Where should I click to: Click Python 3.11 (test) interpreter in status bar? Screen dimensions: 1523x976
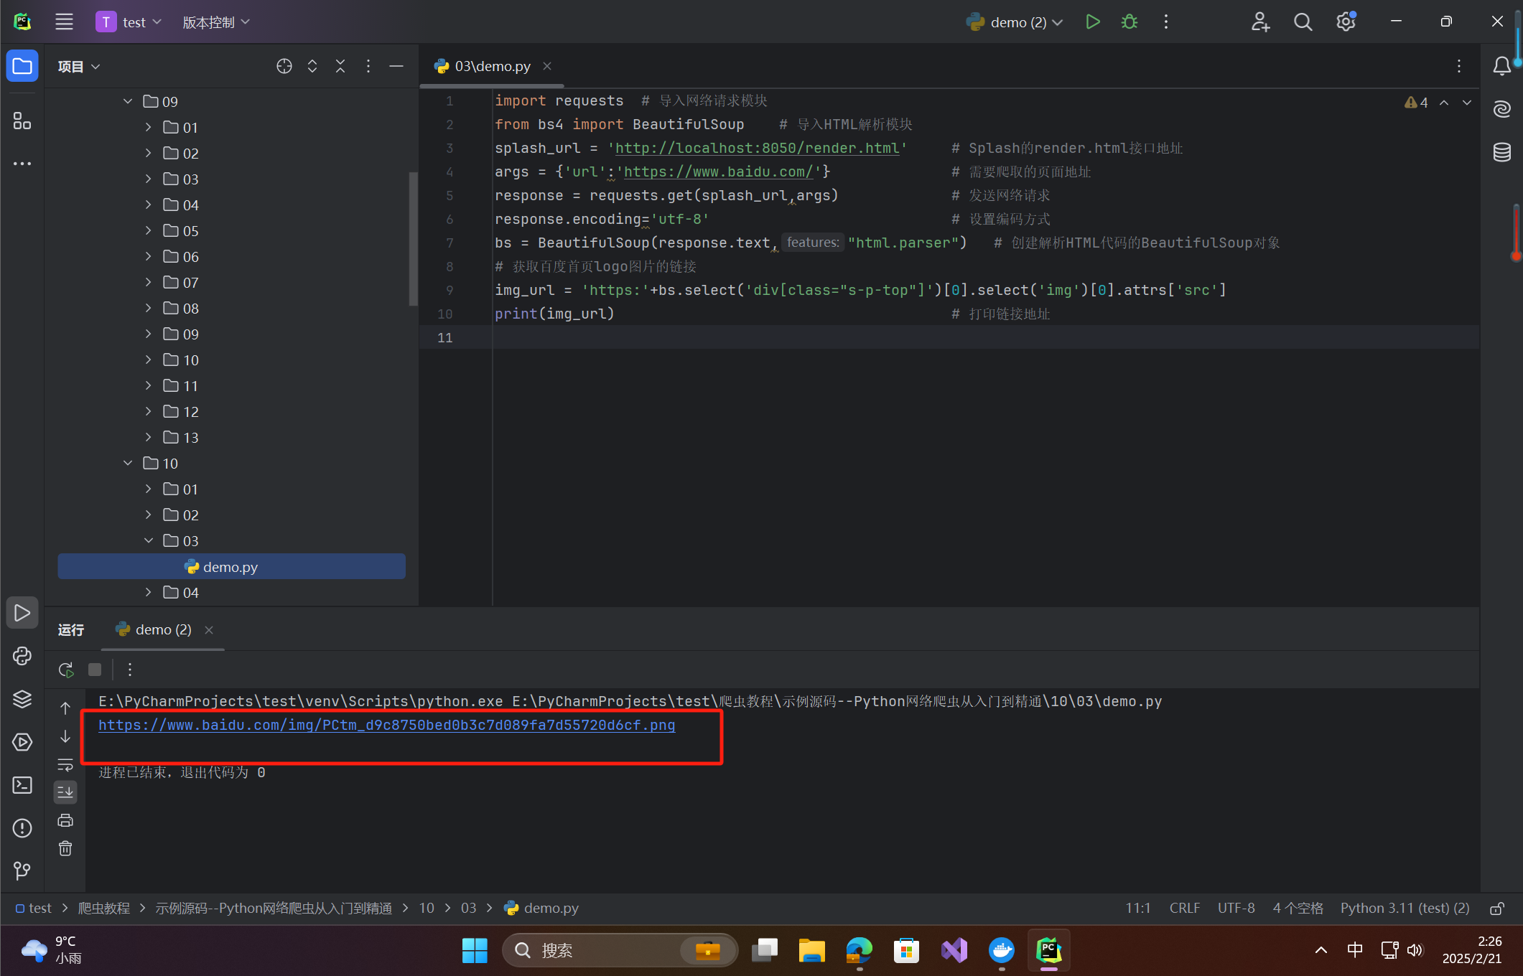click(x=1405, y=909)
